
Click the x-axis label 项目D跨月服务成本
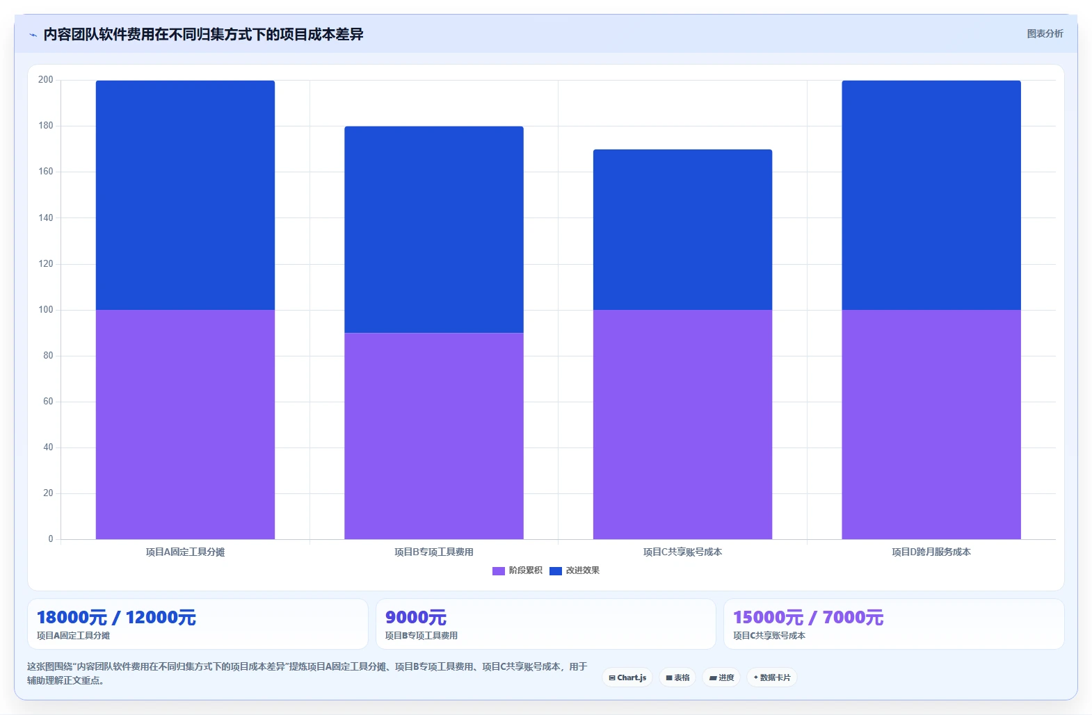(x=931, y=552)
